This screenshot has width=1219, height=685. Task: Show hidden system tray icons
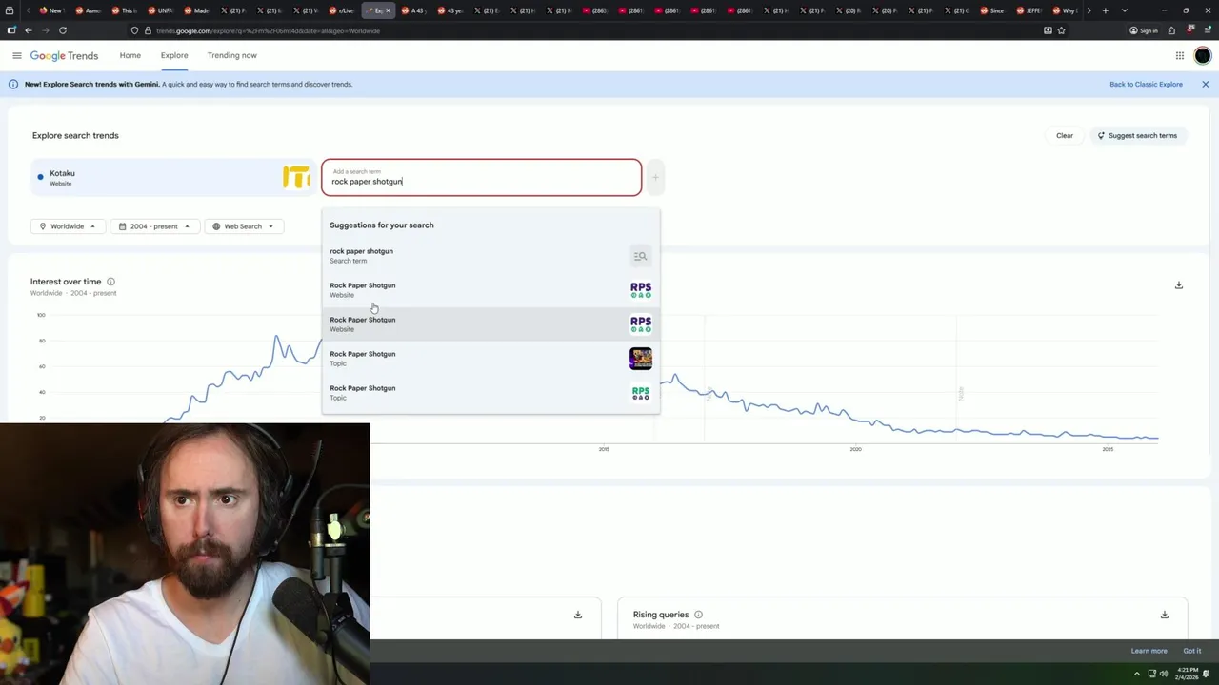click(x=1136, y=674)
